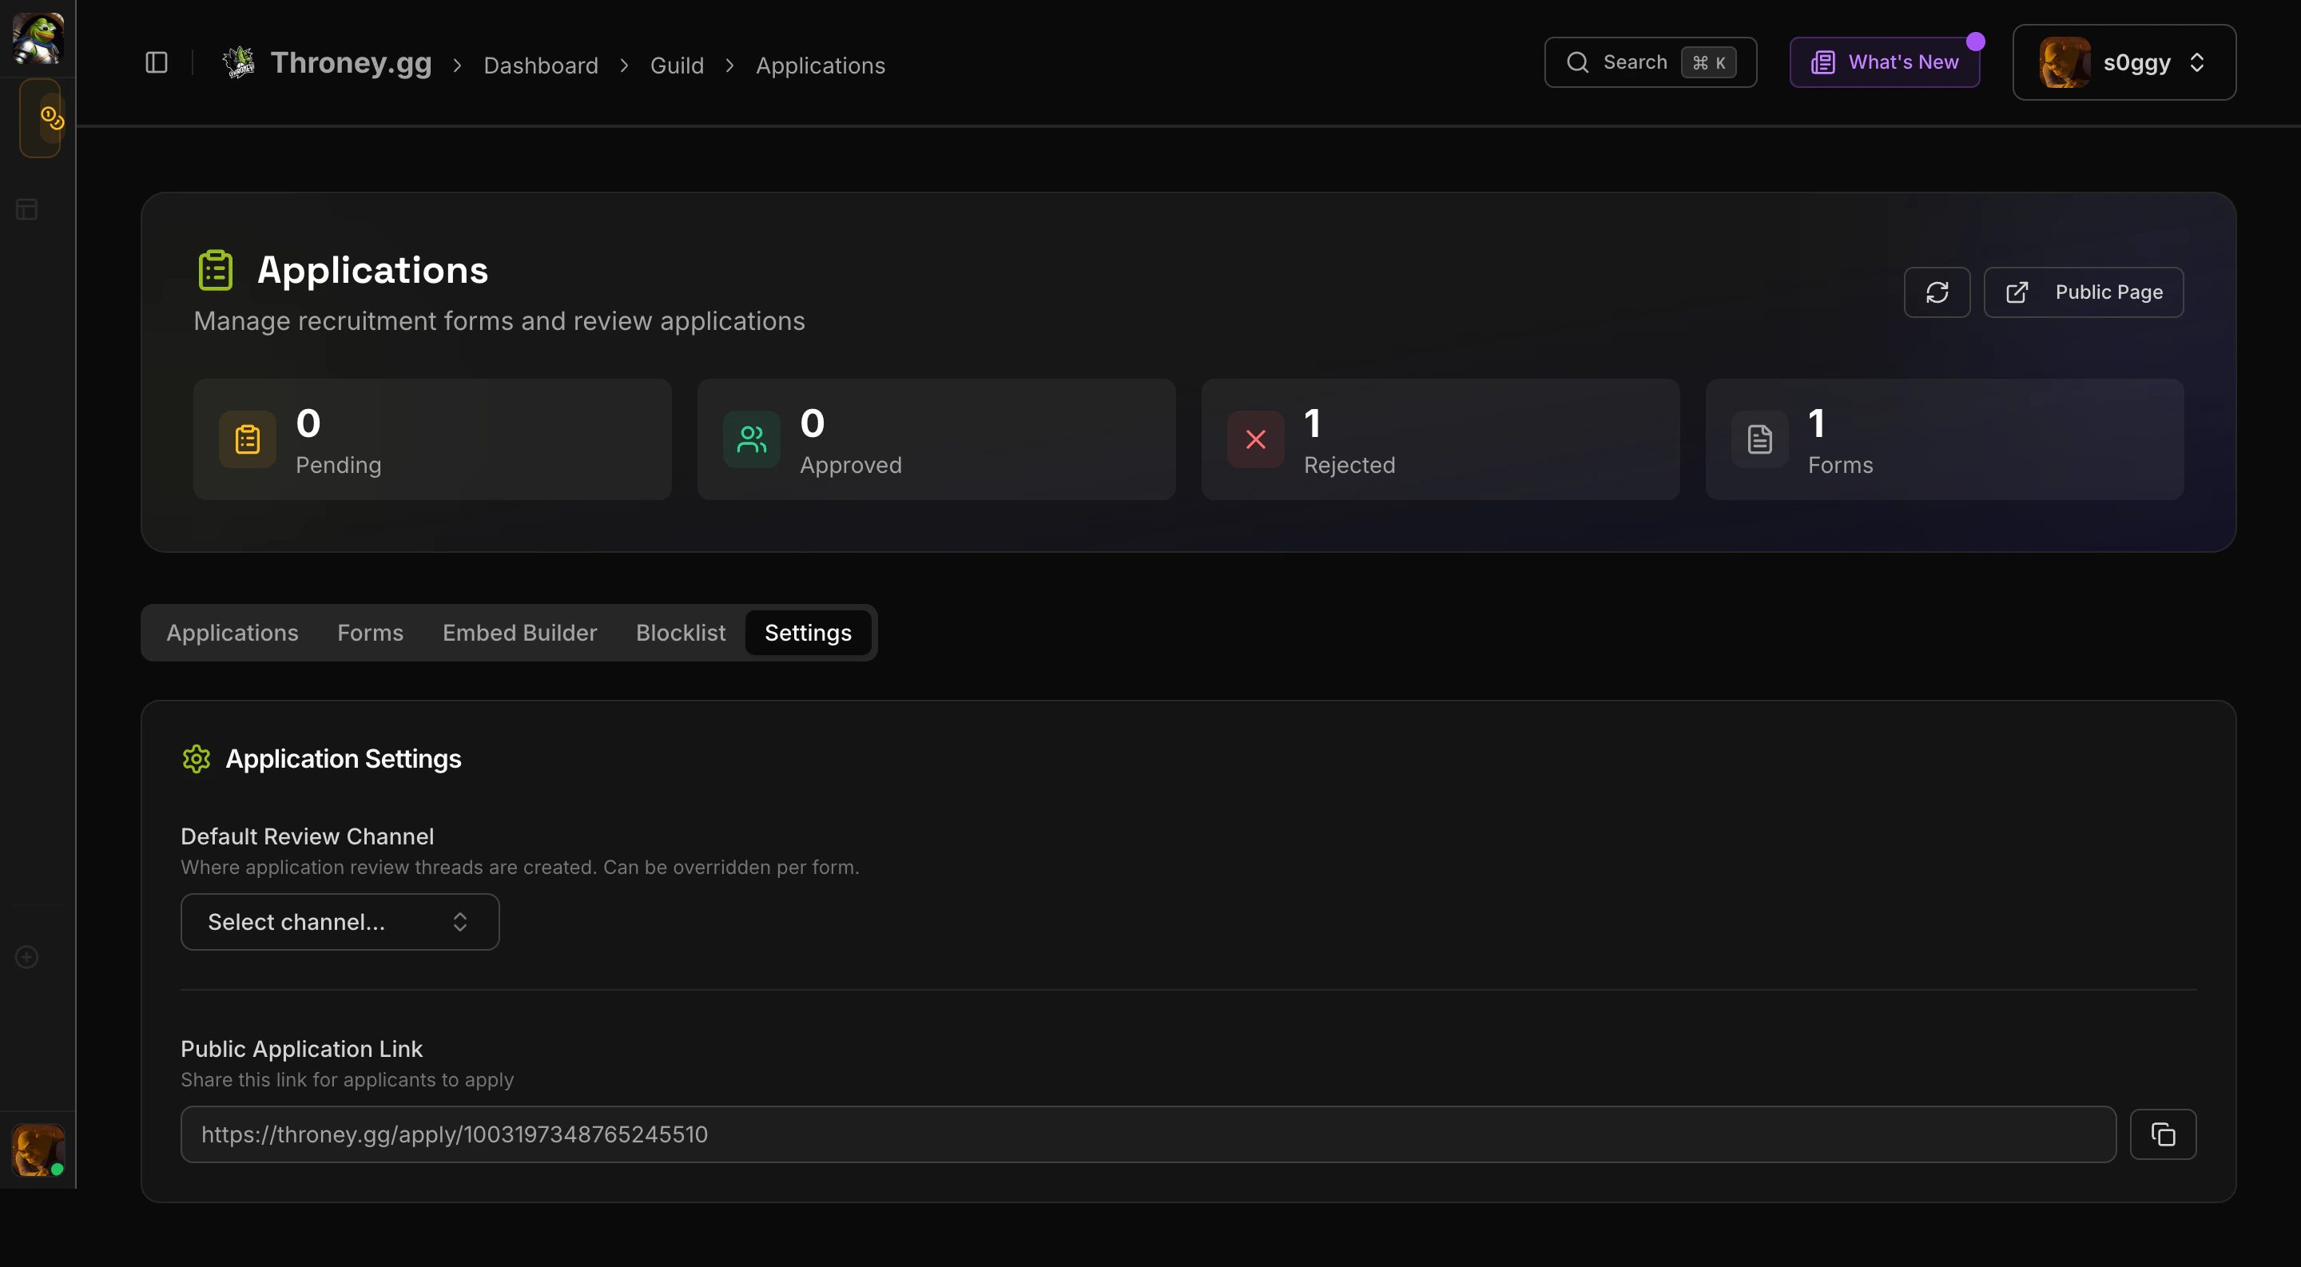This screenshot has height=1267, width=2301.
Task: Select the Pending count card
Action: (x=432, y=439)
